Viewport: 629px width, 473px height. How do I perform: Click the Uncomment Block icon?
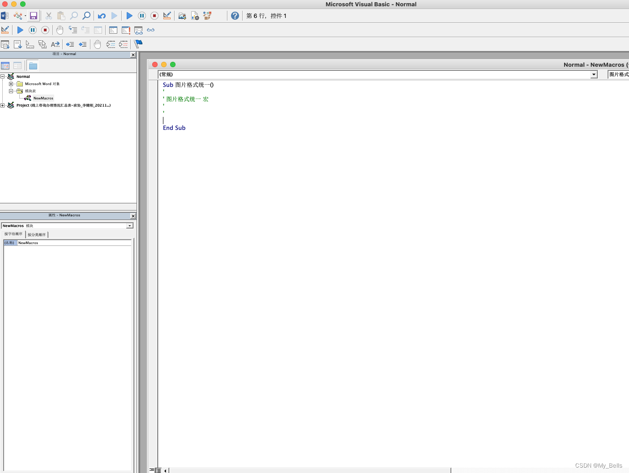123,44
